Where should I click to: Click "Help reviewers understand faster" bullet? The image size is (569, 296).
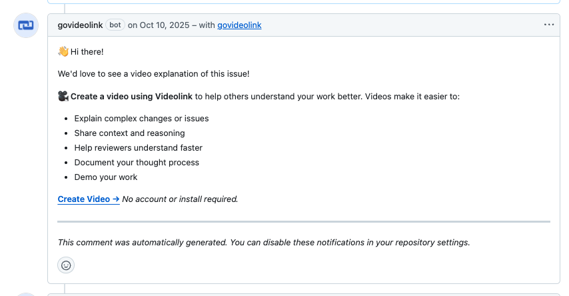(x=138, y=148)
